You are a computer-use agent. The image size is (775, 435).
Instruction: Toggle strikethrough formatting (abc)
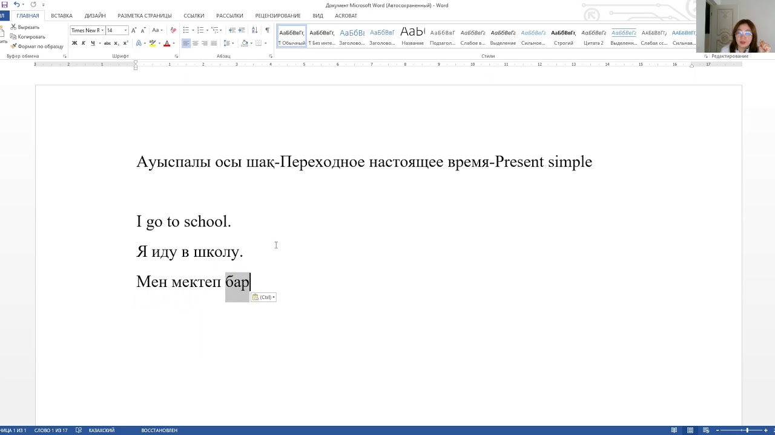[x=107, y=43]
